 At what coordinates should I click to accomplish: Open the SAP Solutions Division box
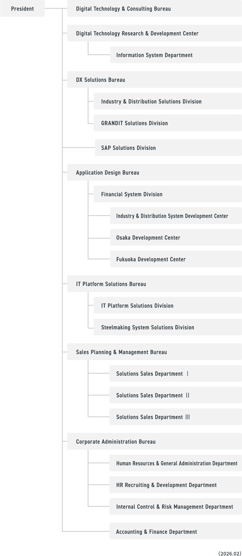[x=168, y=148]
